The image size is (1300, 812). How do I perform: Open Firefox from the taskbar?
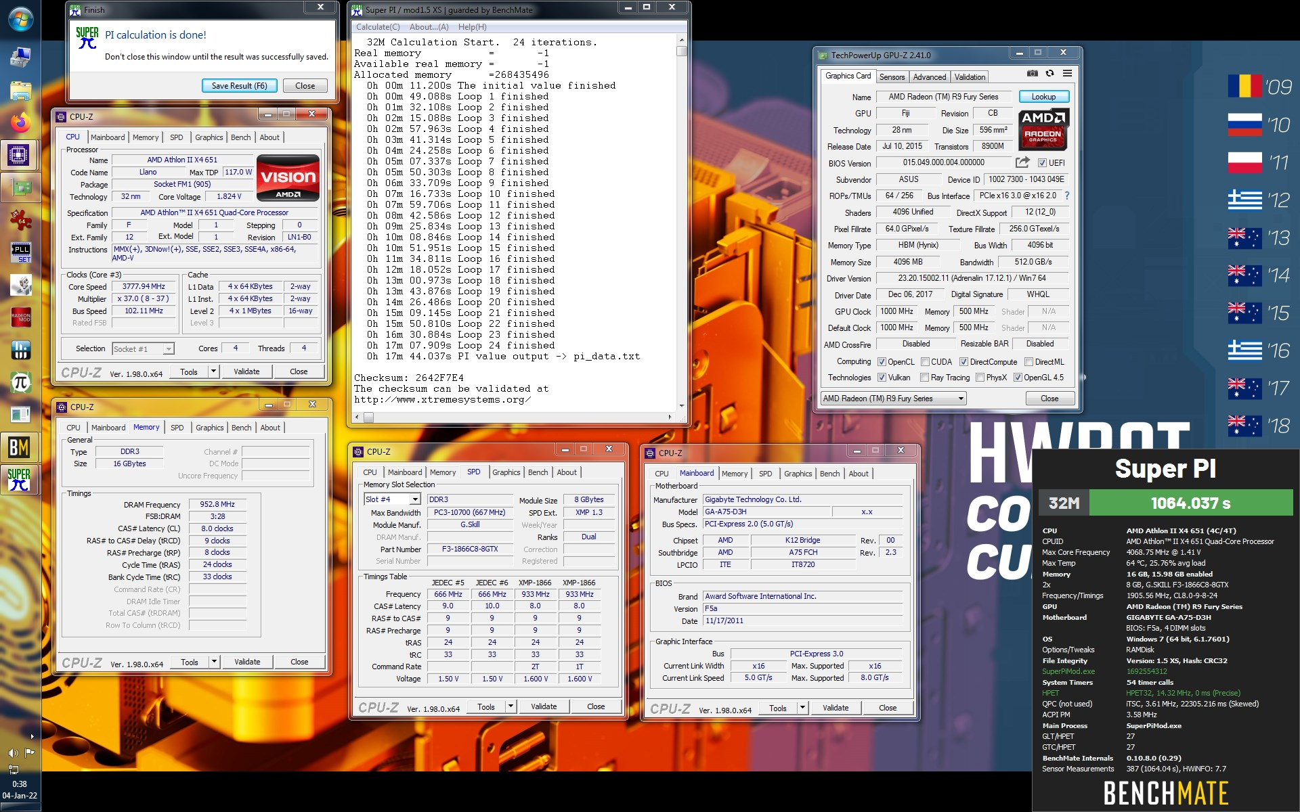pyautogui.click(x=20, y=122)
